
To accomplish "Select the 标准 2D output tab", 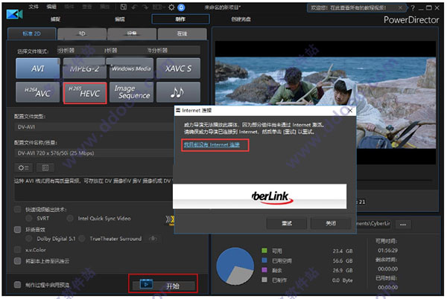I will pyautogui.click(x=32, y=33).
